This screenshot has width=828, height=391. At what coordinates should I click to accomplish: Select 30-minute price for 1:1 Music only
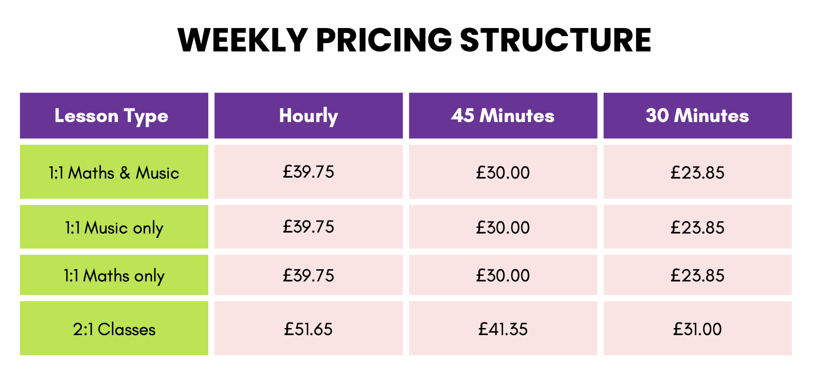tap(697, 227)
